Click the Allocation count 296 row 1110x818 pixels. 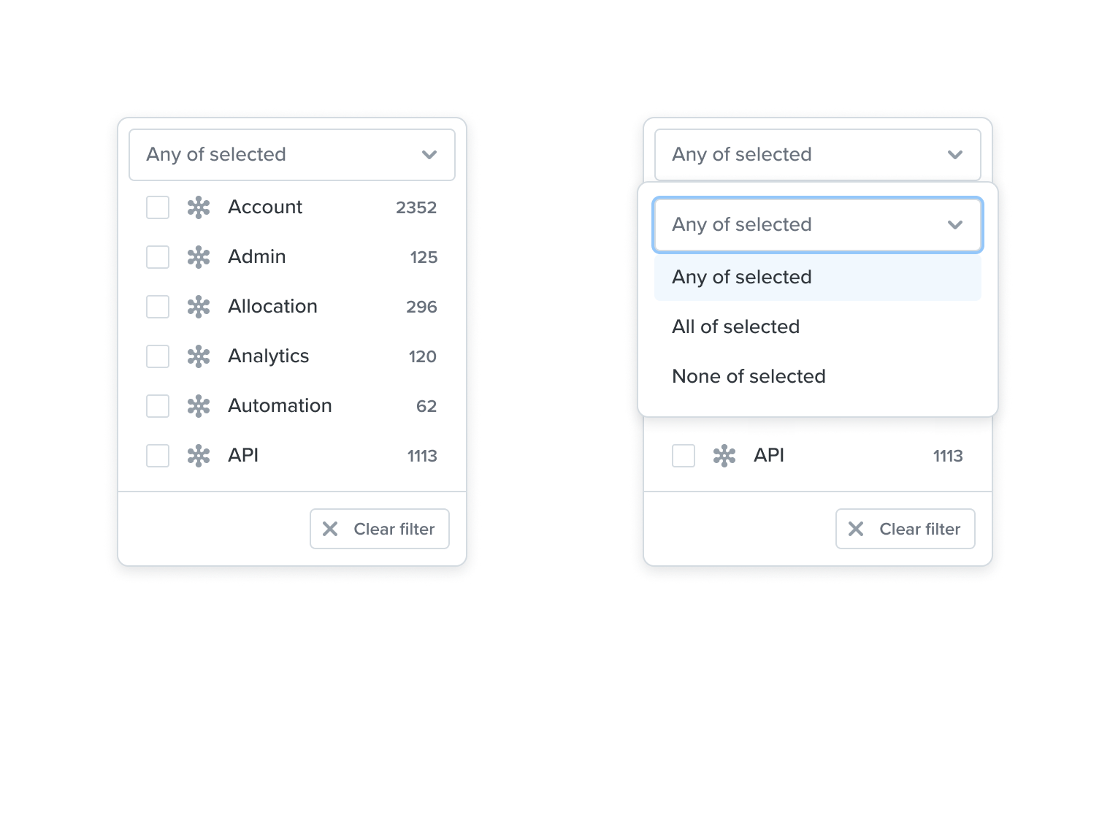point(292,307)
